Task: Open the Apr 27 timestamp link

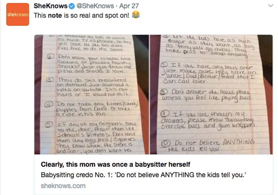Action: click(x=129, y=6)
